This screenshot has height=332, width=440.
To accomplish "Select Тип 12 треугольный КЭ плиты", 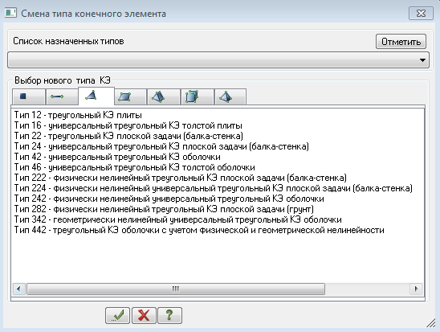I will point(78,115).
